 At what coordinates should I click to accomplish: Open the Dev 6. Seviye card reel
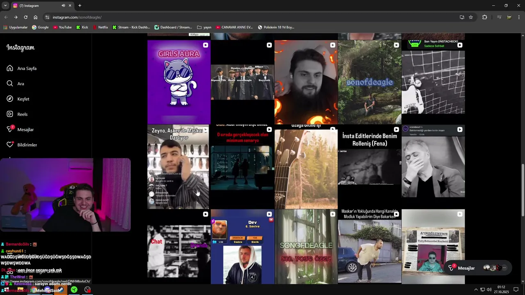click(x=242, y=247)
